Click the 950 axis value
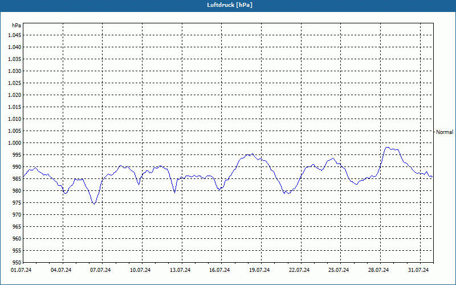The width and height of the screenshot is (456, 285). click(17, 262)
